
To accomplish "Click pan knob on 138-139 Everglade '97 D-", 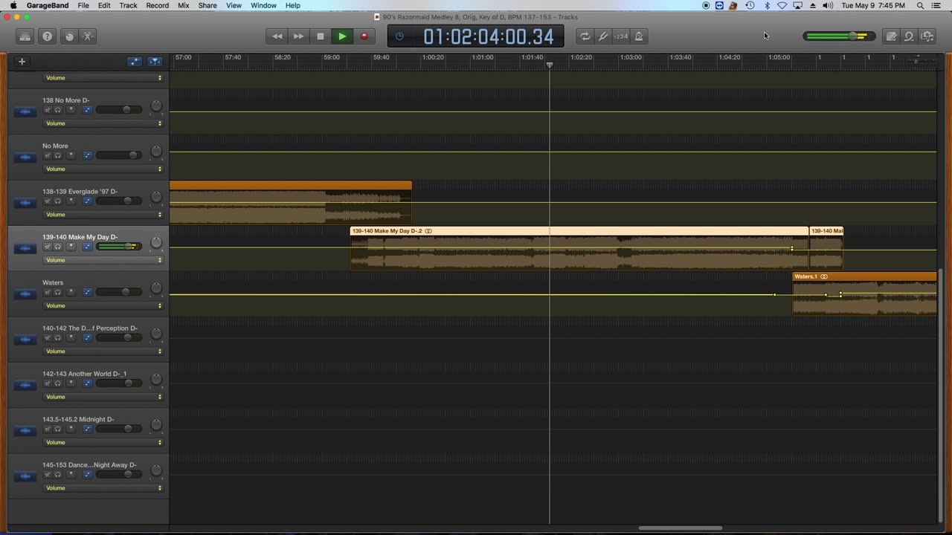I will point(156,198).
